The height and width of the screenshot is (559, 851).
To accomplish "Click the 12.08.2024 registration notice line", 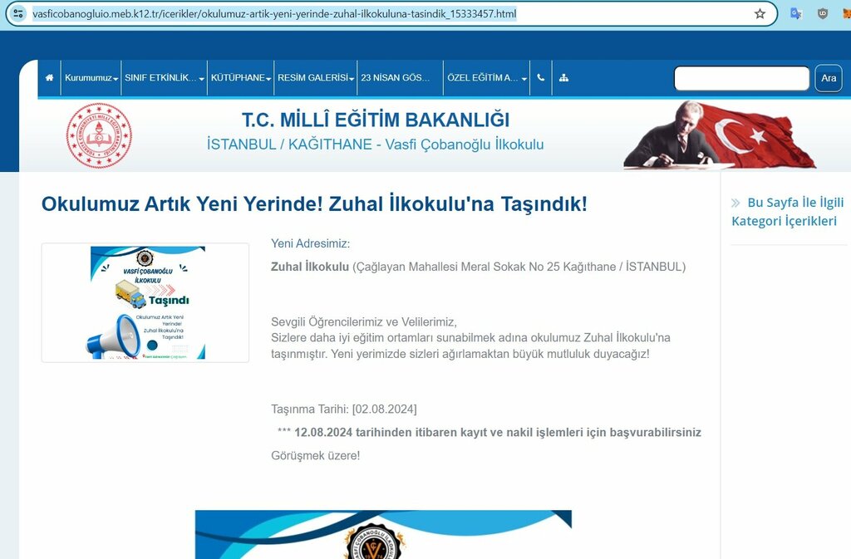I will tap(489, 433).
